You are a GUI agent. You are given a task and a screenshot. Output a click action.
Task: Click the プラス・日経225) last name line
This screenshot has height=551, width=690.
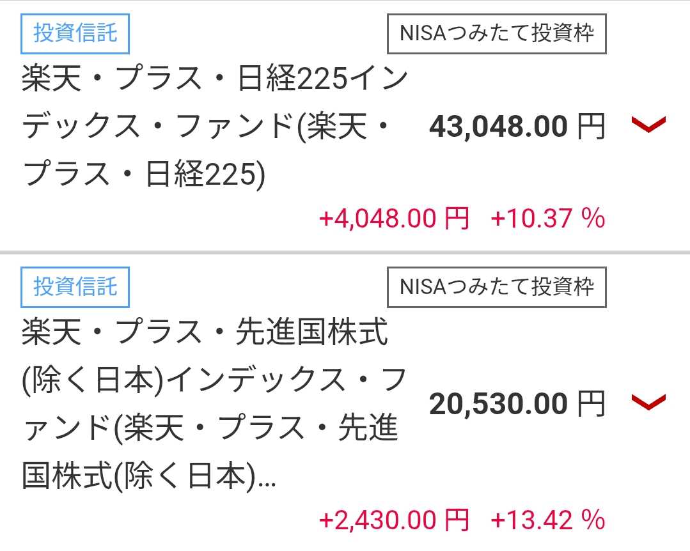coord(144,174)
